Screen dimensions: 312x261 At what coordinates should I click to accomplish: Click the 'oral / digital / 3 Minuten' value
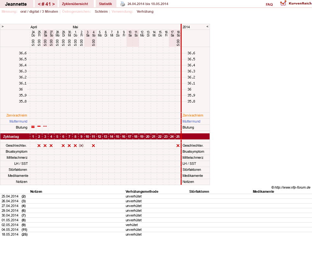(x=39, y=11)
